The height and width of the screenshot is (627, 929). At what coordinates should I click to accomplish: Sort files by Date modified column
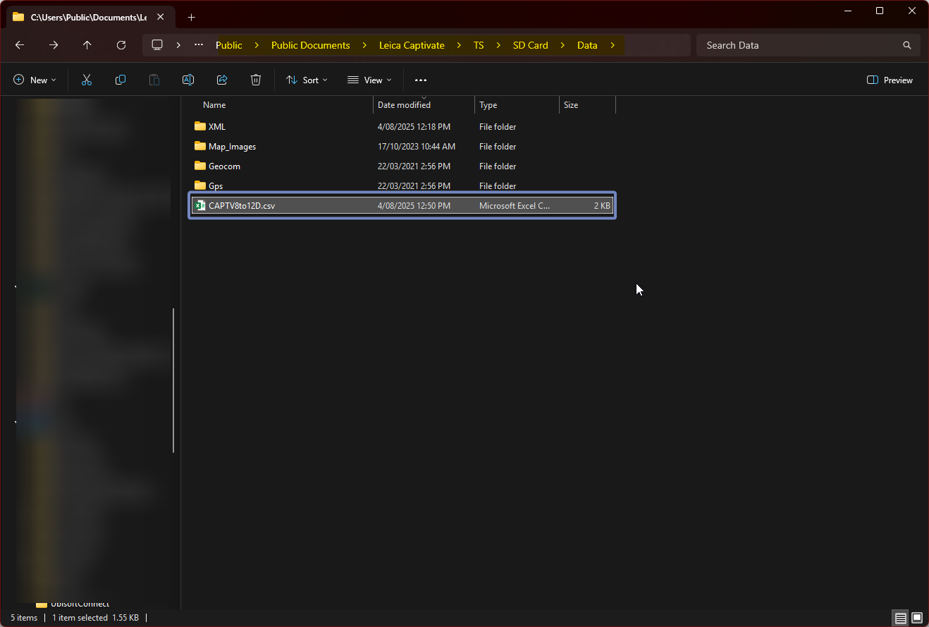404,105
